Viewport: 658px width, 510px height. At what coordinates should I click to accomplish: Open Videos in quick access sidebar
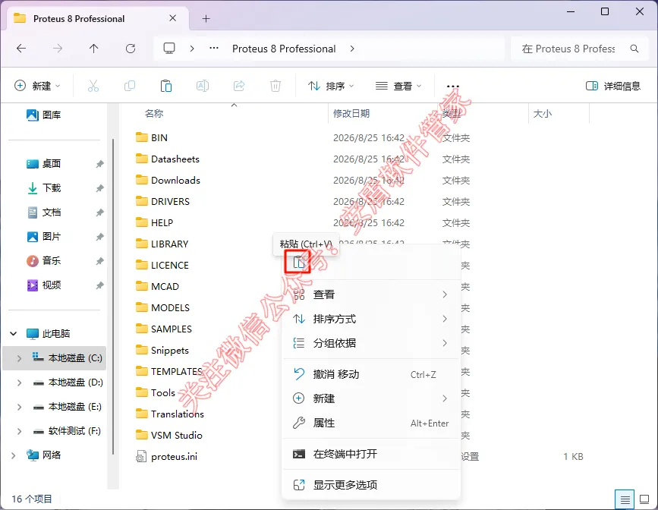[44, 285]
